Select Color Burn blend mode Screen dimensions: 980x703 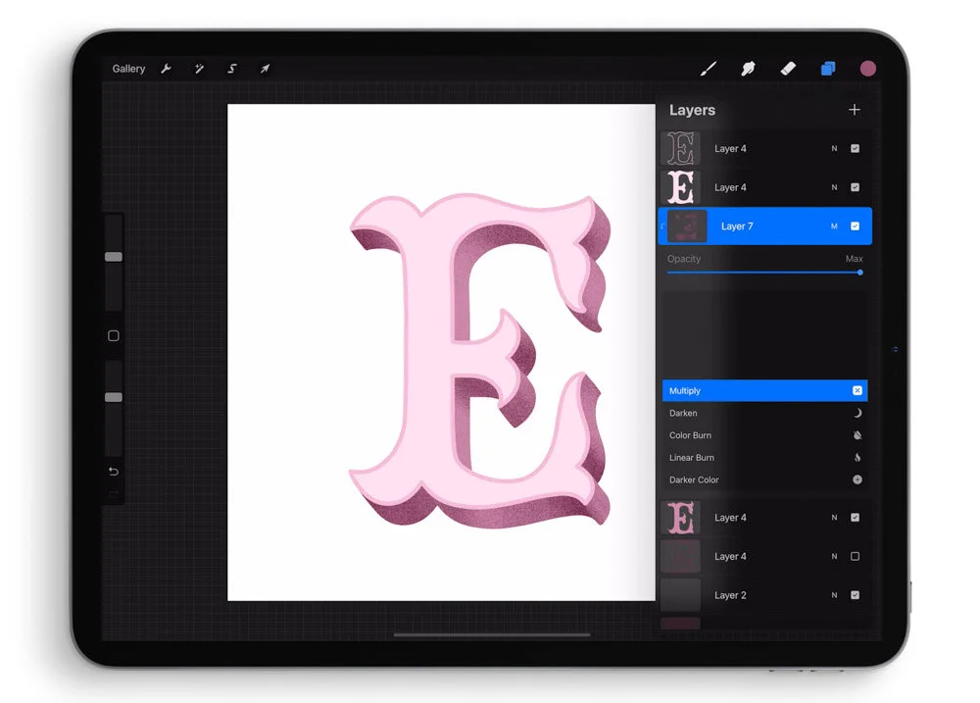pyautogui.click(x=765, y=435)
